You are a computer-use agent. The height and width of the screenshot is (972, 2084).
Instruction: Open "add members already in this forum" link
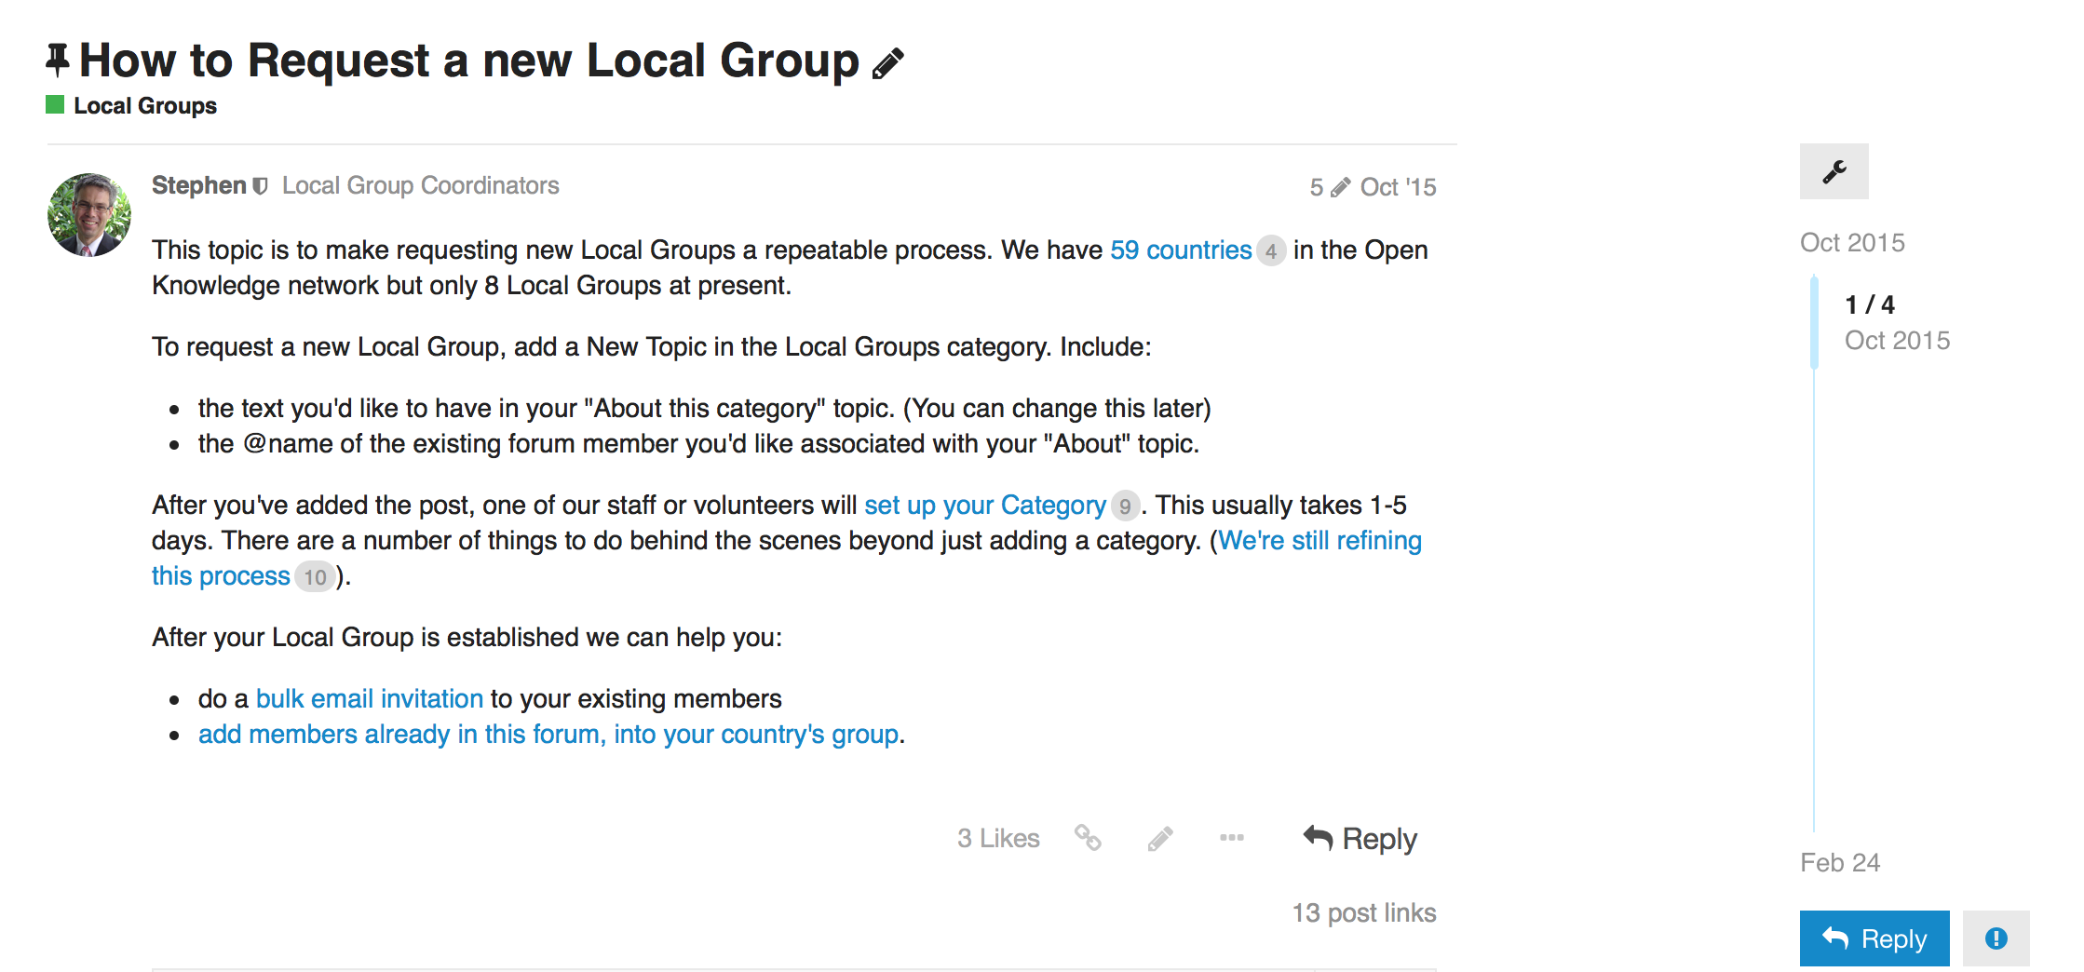pos(548,734)
